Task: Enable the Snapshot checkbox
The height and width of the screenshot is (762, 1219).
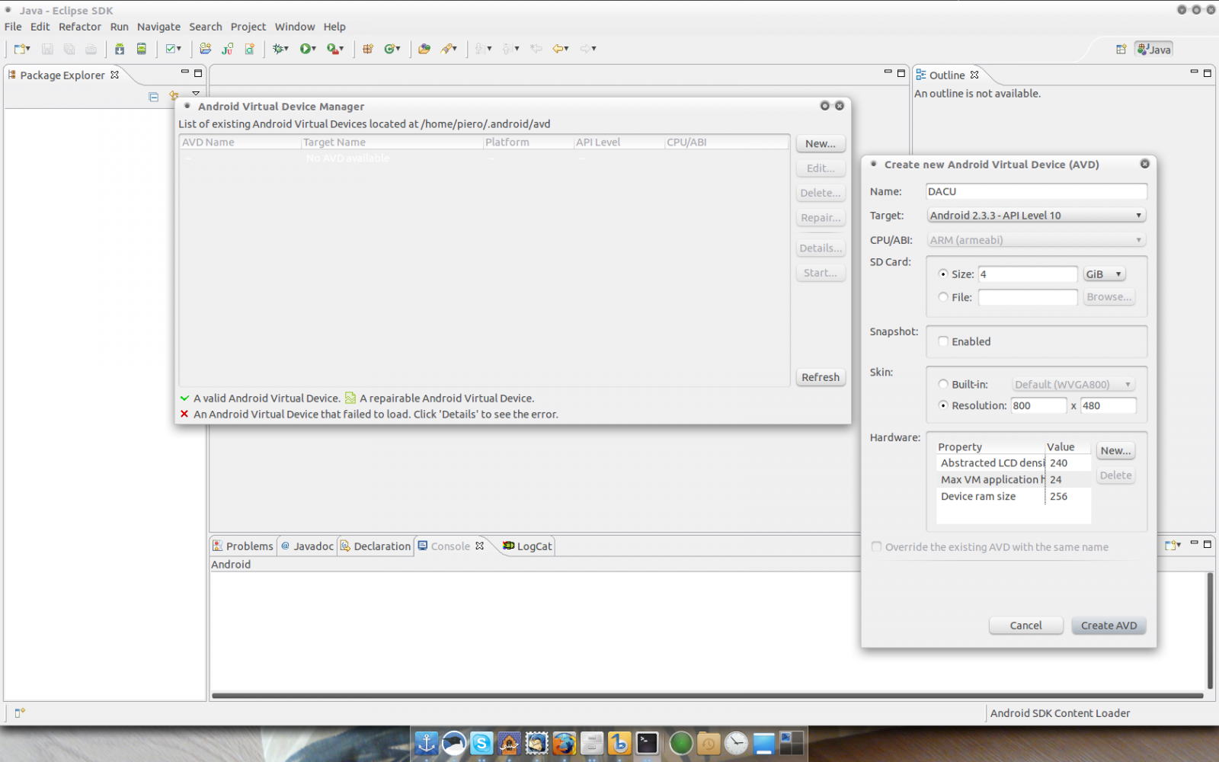Action: [943, 341]
